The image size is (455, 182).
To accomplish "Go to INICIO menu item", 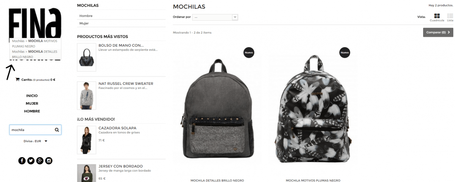I will click(x=32, y=96).
